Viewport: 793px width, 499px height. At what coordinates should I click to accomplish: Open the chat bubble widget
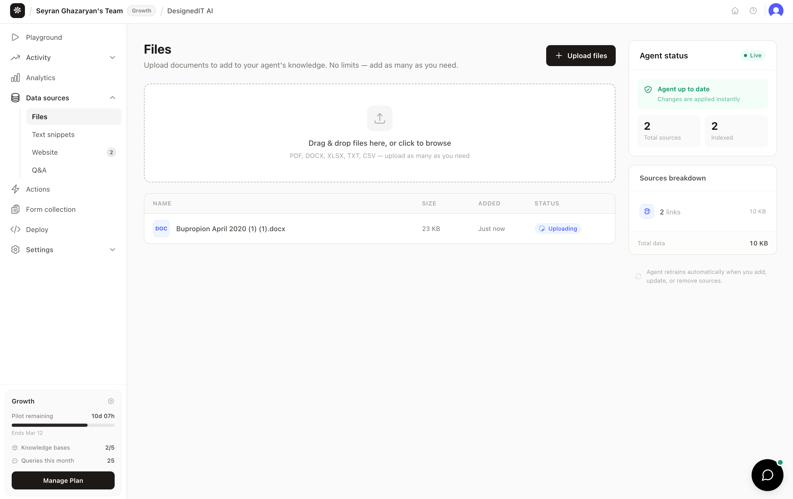click(x=767, y=475)
